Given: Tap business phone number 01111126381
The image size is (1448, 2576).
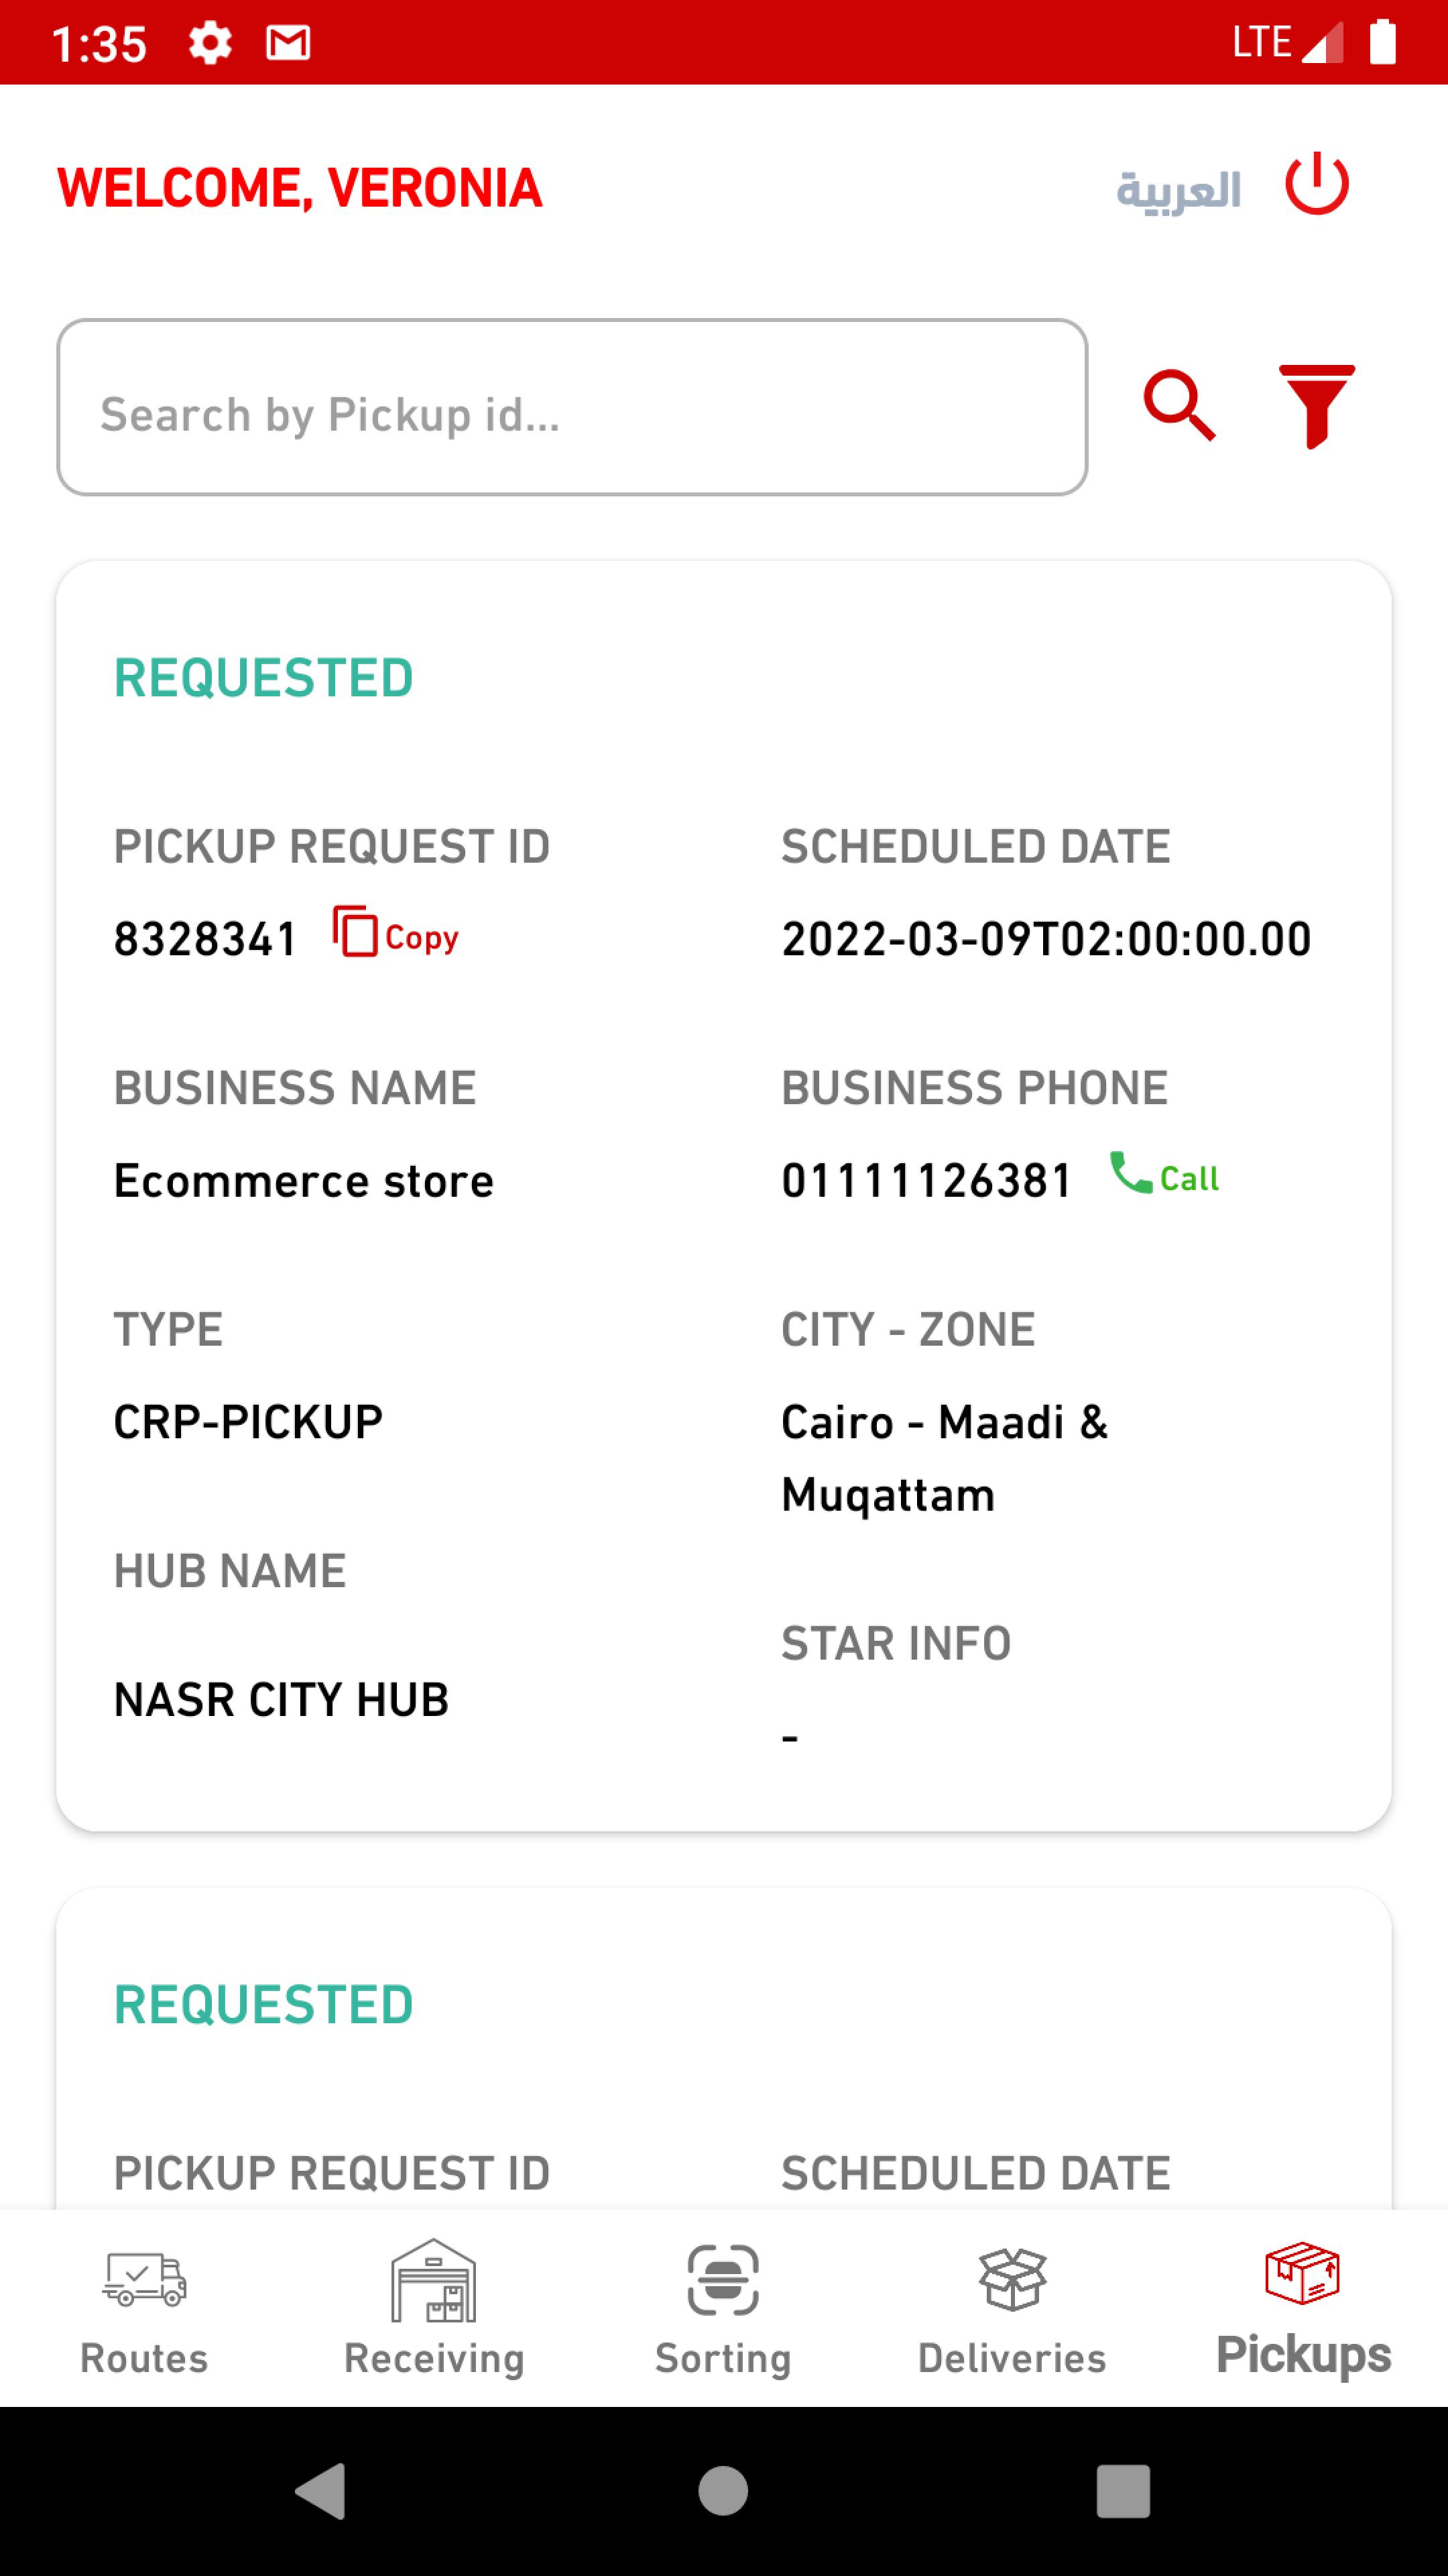Looking at the screenshot, I should point(926,1181).
